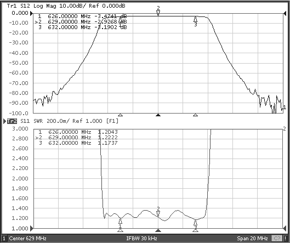Click hollow marker 1 indicator below S12 plot
This screenshot has height=243, width=290.
coord(121,115)
